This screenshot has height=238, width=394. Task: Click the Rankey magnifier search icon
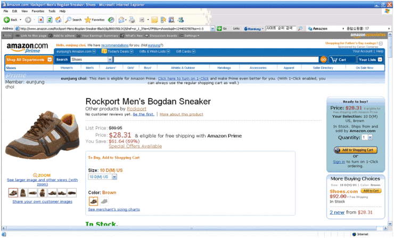(x=300, y=29)
